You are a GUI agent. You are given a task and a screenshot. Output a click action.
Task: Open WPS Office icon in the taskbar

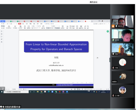[60, 92]
